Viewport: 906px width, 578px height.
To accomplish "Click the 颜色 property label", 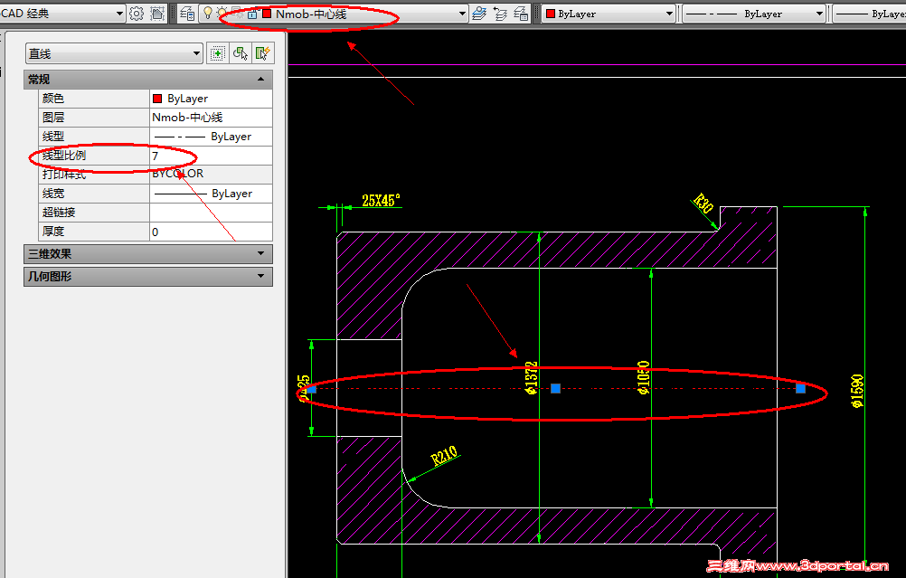I will [53, 99].
